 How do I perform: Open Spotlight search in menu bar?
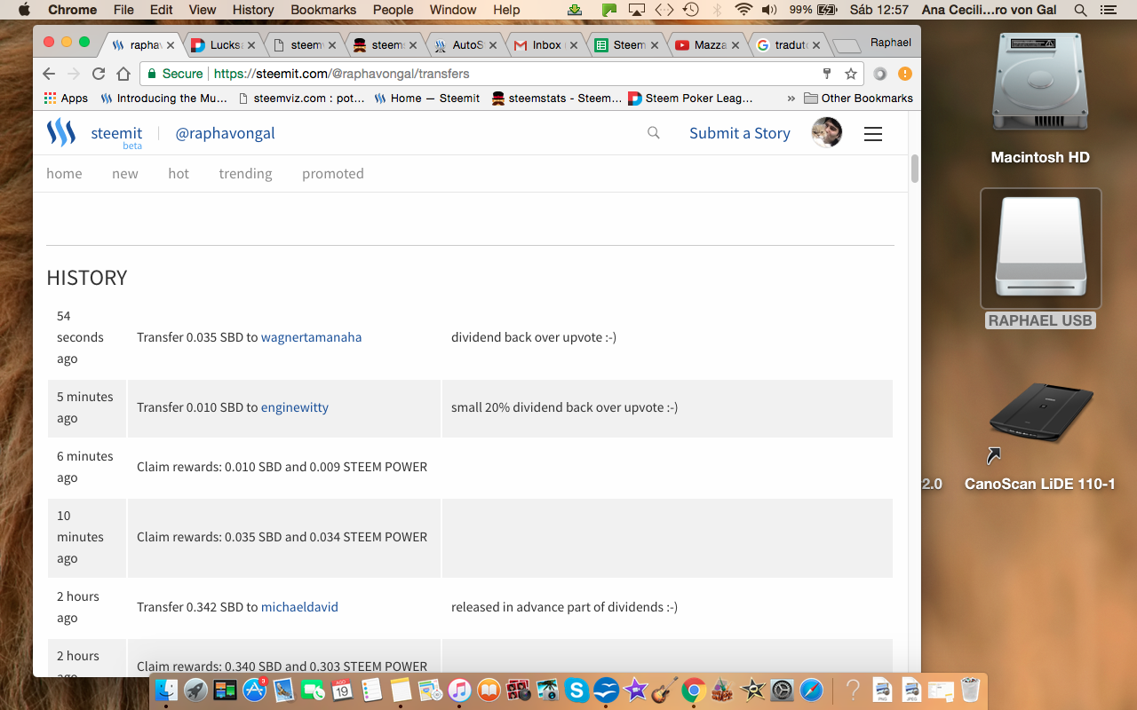(1080, 10)
